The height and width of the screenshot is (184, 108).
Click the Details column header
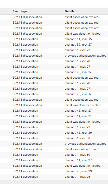click(x=69, y=11)
